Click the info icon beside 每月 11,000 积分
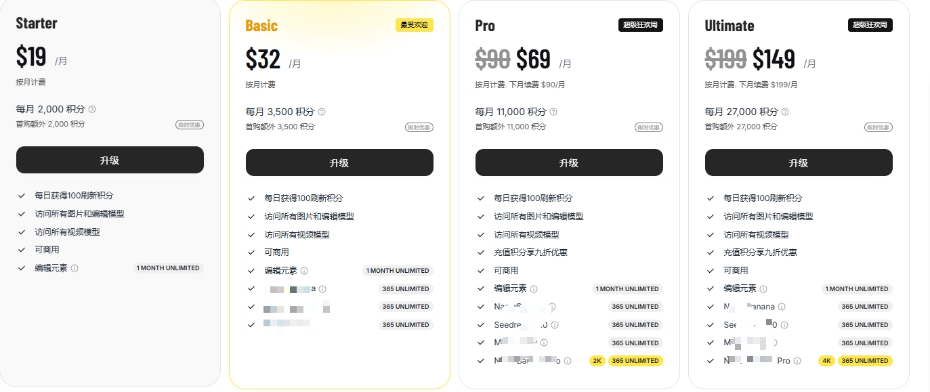Image resolution: width=930 pixels, height=392 pixels. pos(555,112)
